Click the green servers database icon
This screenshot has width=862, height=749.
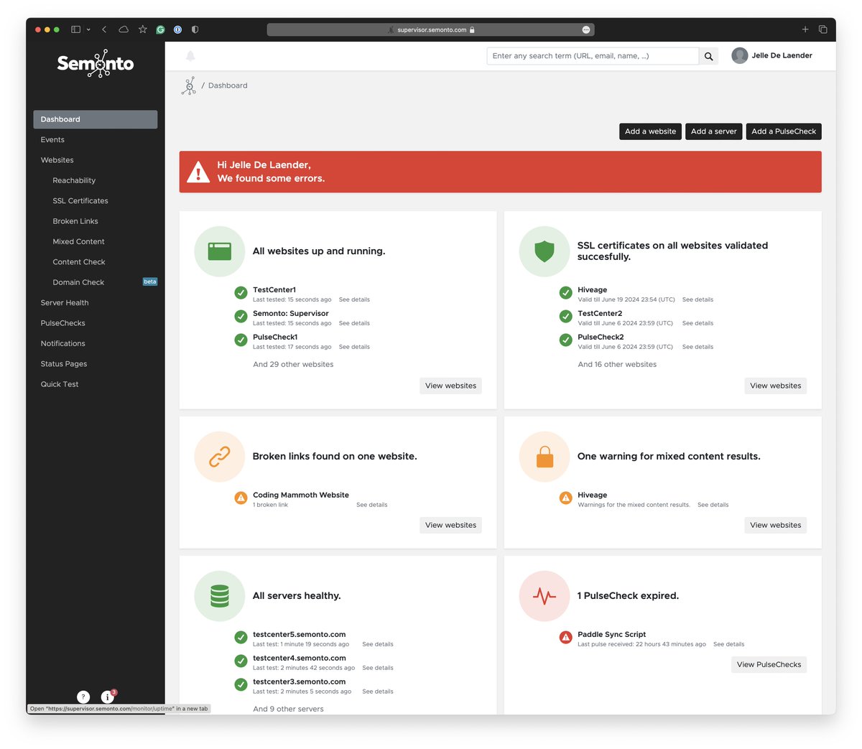tap(220, 596)
